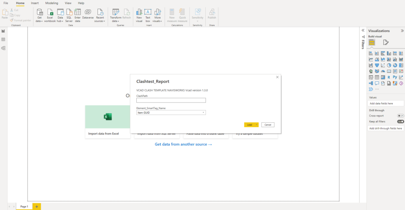Select the Page 1 tab
This screenshot has width=405, height=210.
pos(24,206)
